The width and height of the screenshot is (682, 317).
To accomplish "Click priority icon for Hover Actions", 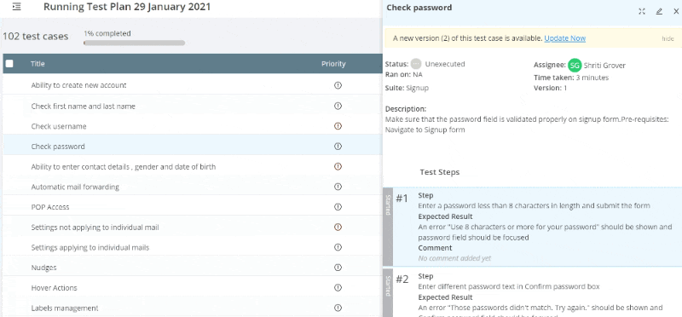I will point(338,287).
